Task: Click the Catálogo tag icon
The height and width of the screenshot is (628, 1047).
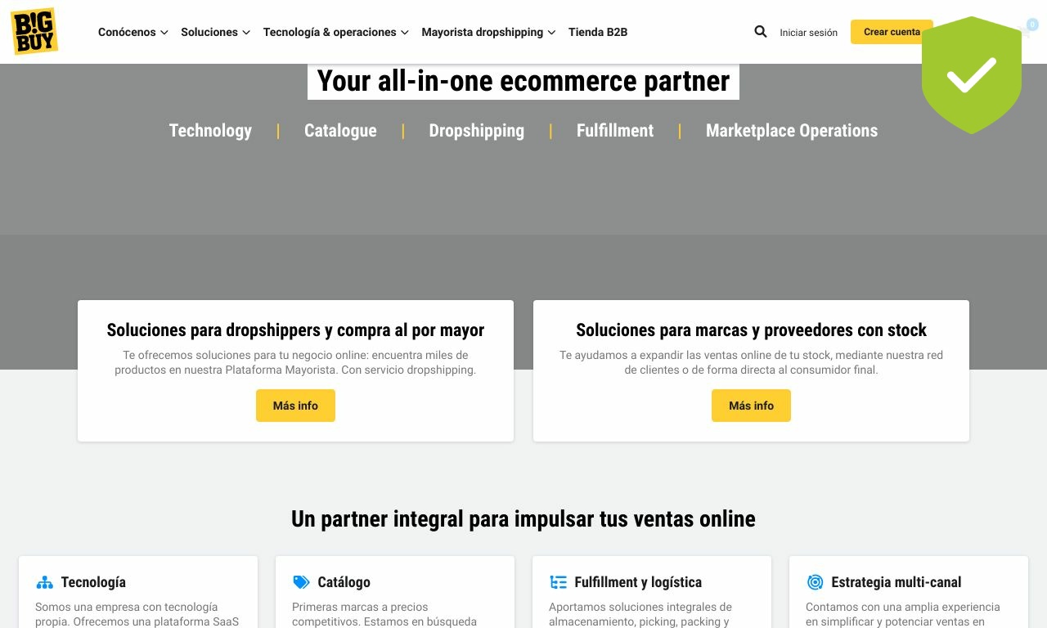Action: [x=301, y=582]
